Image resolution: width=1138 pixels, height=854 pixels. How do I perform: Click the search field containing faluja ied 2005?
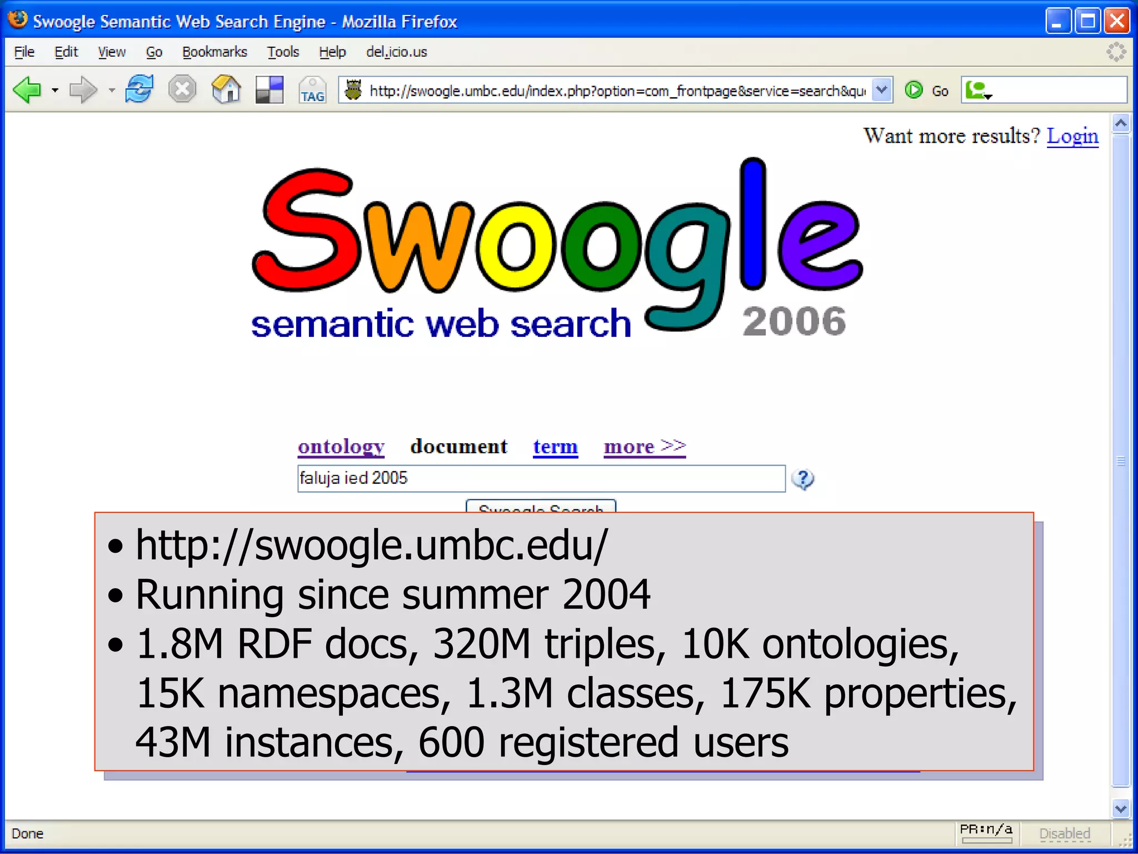point(541,479)
